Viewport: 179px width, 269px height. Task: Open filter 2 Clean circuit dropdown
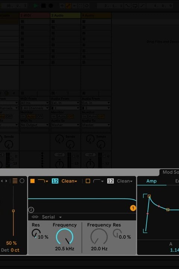pos(125,181)
